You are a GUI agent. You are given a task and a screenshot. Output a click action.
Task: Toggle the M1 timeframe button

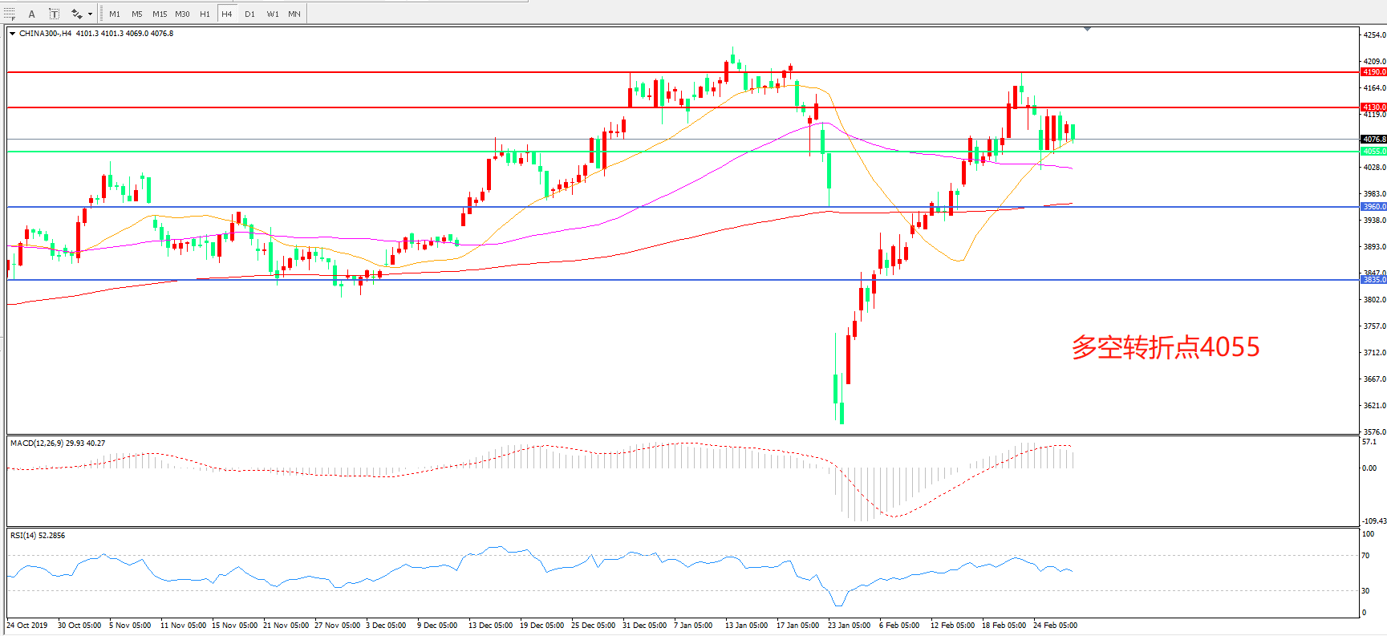click(115, 14)
